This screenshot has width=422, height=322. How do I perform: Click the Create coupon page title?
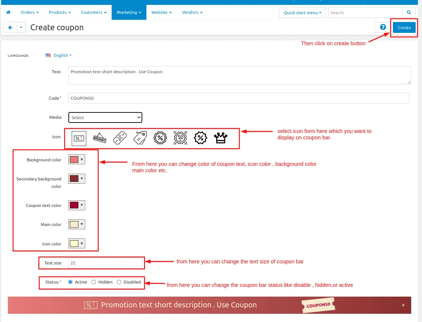[57, 28]
